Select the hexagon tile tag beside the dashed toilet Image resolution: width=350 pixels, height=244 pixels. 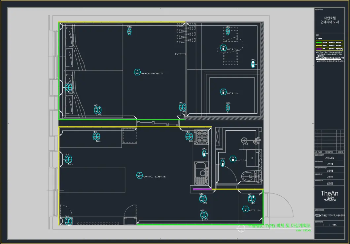tap(223, 48)
